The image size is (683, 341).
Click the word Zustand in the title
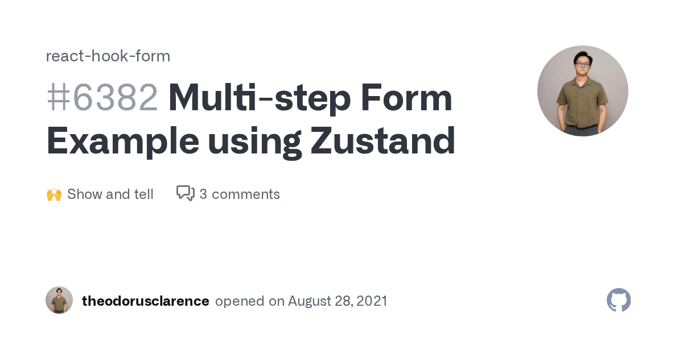[x=382, y=141]
